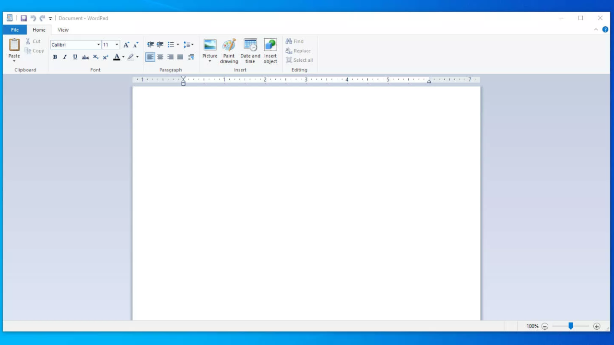Click inside the blank document page

(x=307, y=203)
